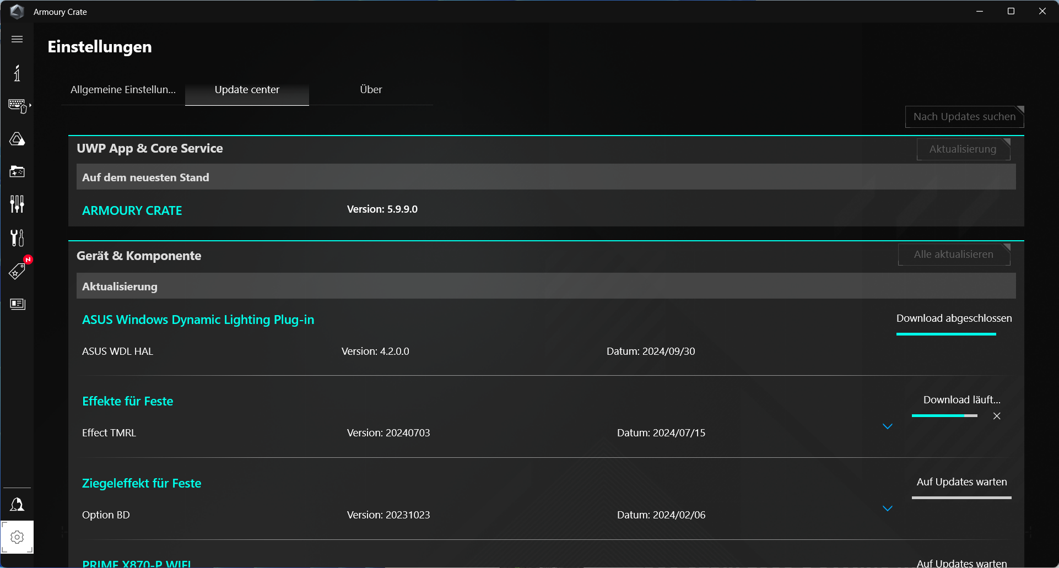Click the ASUS WDL HAL text
The image size is (1059, 568).
117,351
